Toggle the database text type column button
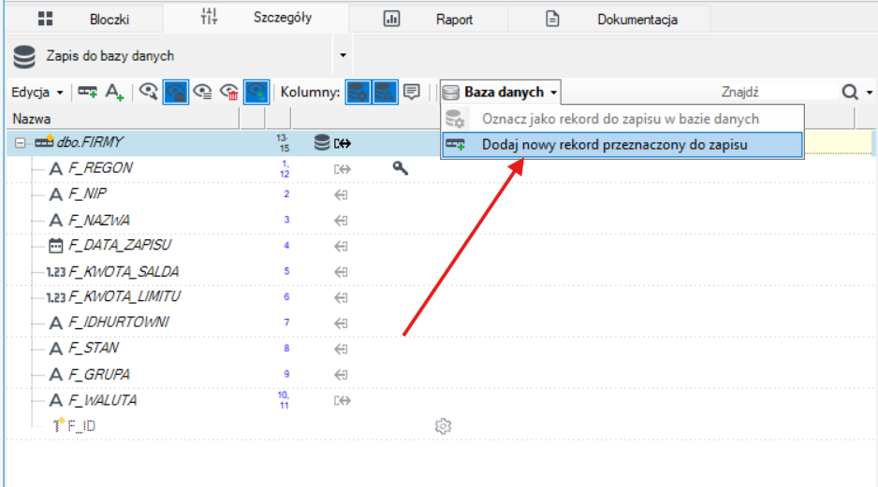The height and width of the screenshot is (487, 878). [386, 92]
